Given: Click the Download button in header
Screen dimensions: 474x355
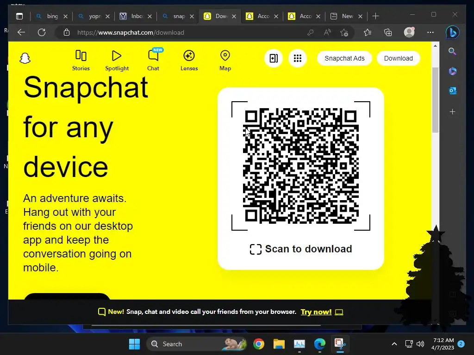Looking at the screenshot, I should click(x=398, y=58).
